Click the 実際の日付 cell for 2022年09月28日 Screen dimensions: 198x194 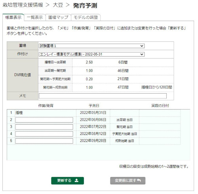point(160,141)
